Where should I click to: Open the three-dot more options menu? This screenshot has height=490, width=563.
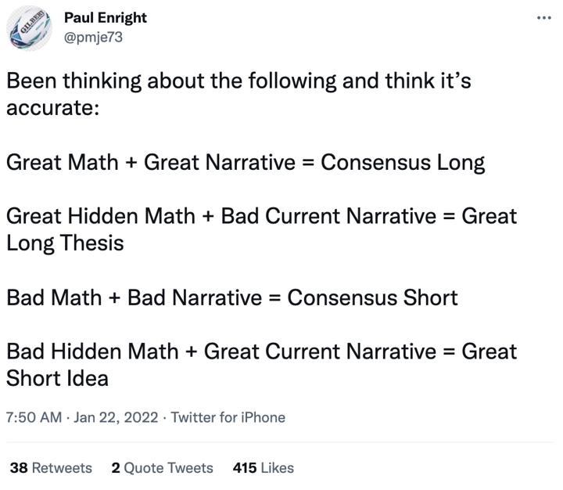coord(544,18)
